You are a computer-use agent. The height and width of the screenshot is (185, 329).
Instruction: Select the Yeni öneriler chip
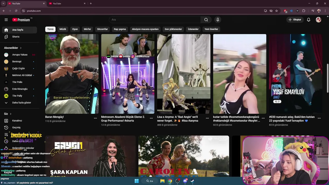211,29
